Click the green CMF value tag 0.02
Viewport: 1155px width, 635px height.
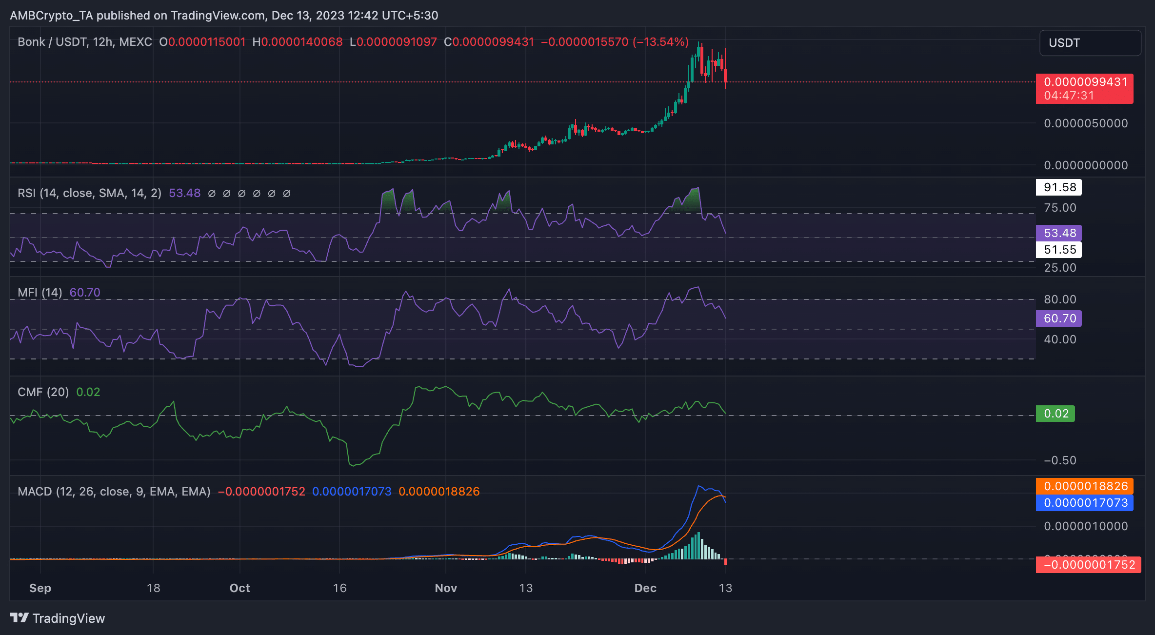(x=1055, y=414)
